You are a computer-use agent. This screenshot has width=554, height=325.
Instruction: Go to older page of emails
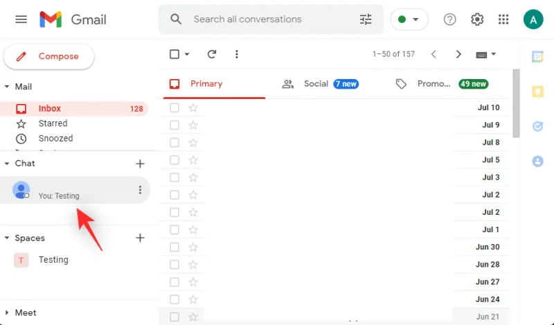[x=458, y=54]
